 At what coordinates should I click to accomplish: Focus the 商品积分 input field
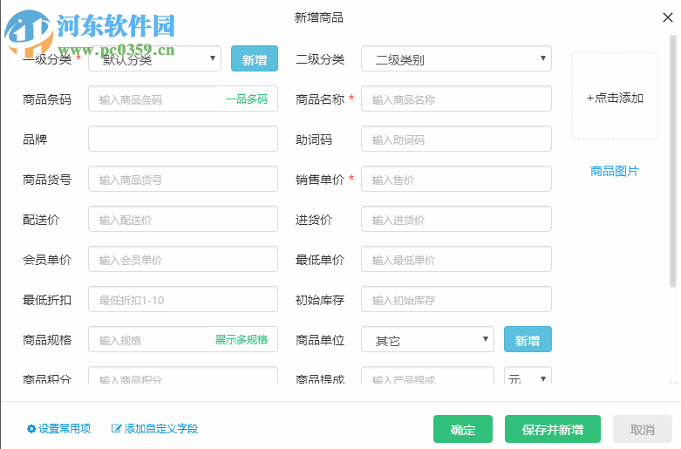click(x=183, y=376)
